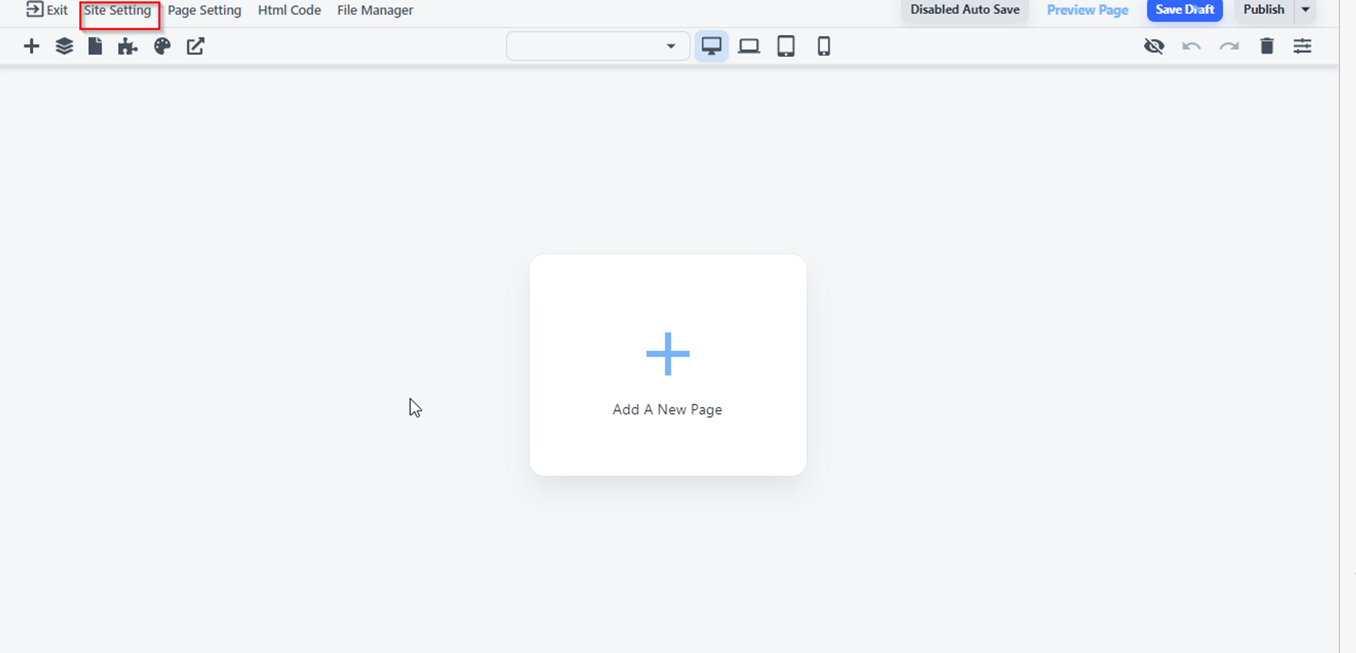Image resolution: width=1356 pixels, height=653 pixels.
Task: Open the pages document icon
Action: (95, 46)
